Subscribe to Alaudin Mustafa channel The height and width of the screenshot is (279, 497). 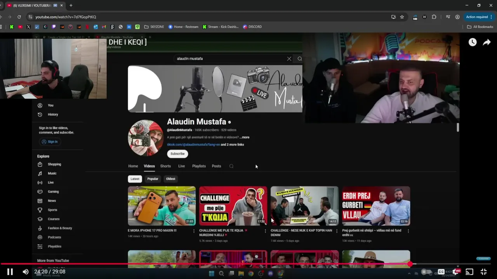click(177, 153)
